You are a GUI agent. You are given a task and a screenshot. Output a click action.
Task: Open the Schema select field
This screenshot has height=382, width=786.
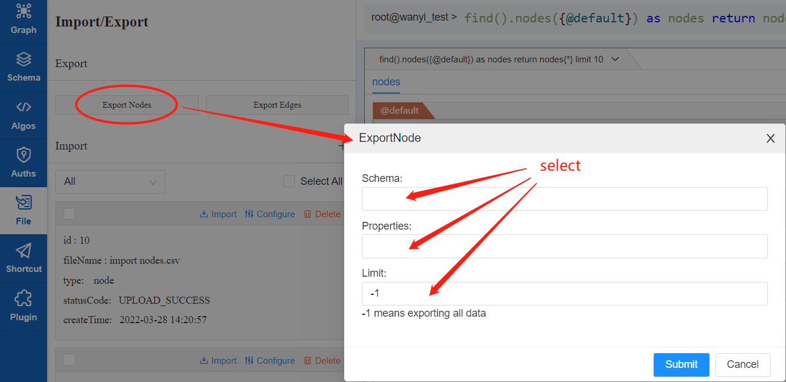pos(565,199)
